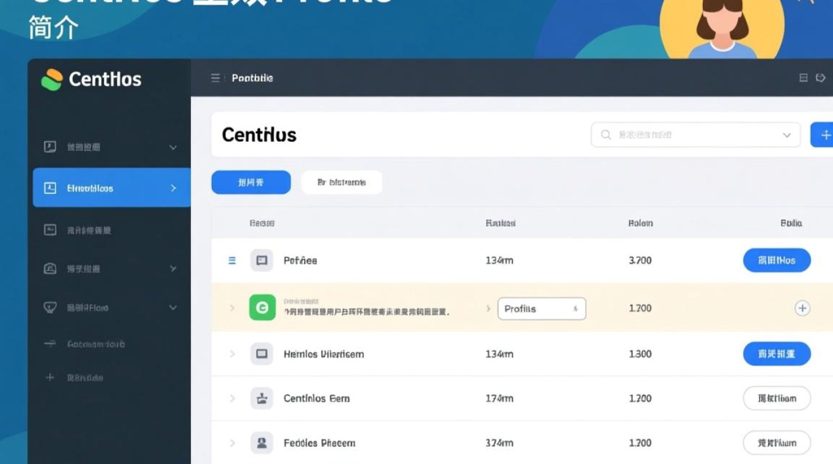Click the blue button in Hemlos Dlertisem row

[777, 354]
